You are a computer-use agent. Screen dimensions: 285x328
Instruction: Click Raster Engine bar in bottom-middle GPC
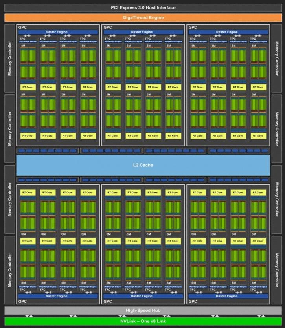[x=143, y=296]
